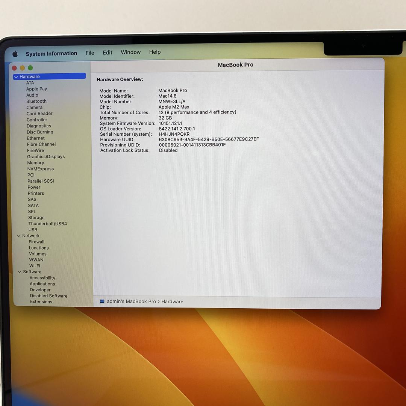Select SAS in the sidebar
Screen dimensions: 406x406
pyautogui.click(x=32, y=199)
